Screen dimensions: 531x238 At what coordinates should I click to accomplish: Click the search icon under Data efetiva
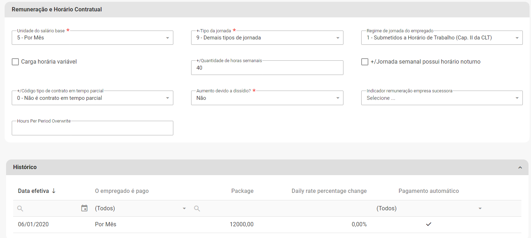(20, 209)
